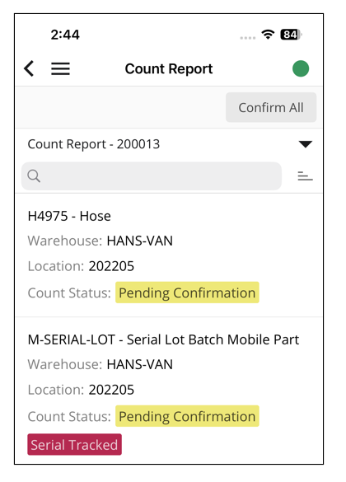Open the H4975 - Hose item

point(169,255)
